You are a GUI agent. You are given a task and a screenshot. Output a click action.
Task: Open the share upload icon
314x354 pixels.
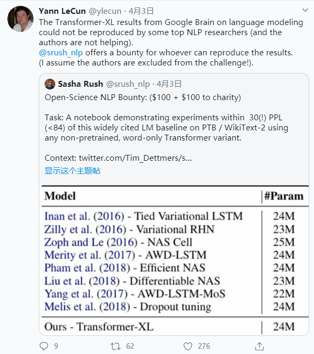coord(259,346)
